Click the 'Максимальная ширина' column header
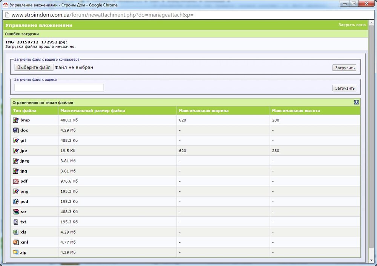This screenshot has height=266, width=377. (x=204, y=111)
